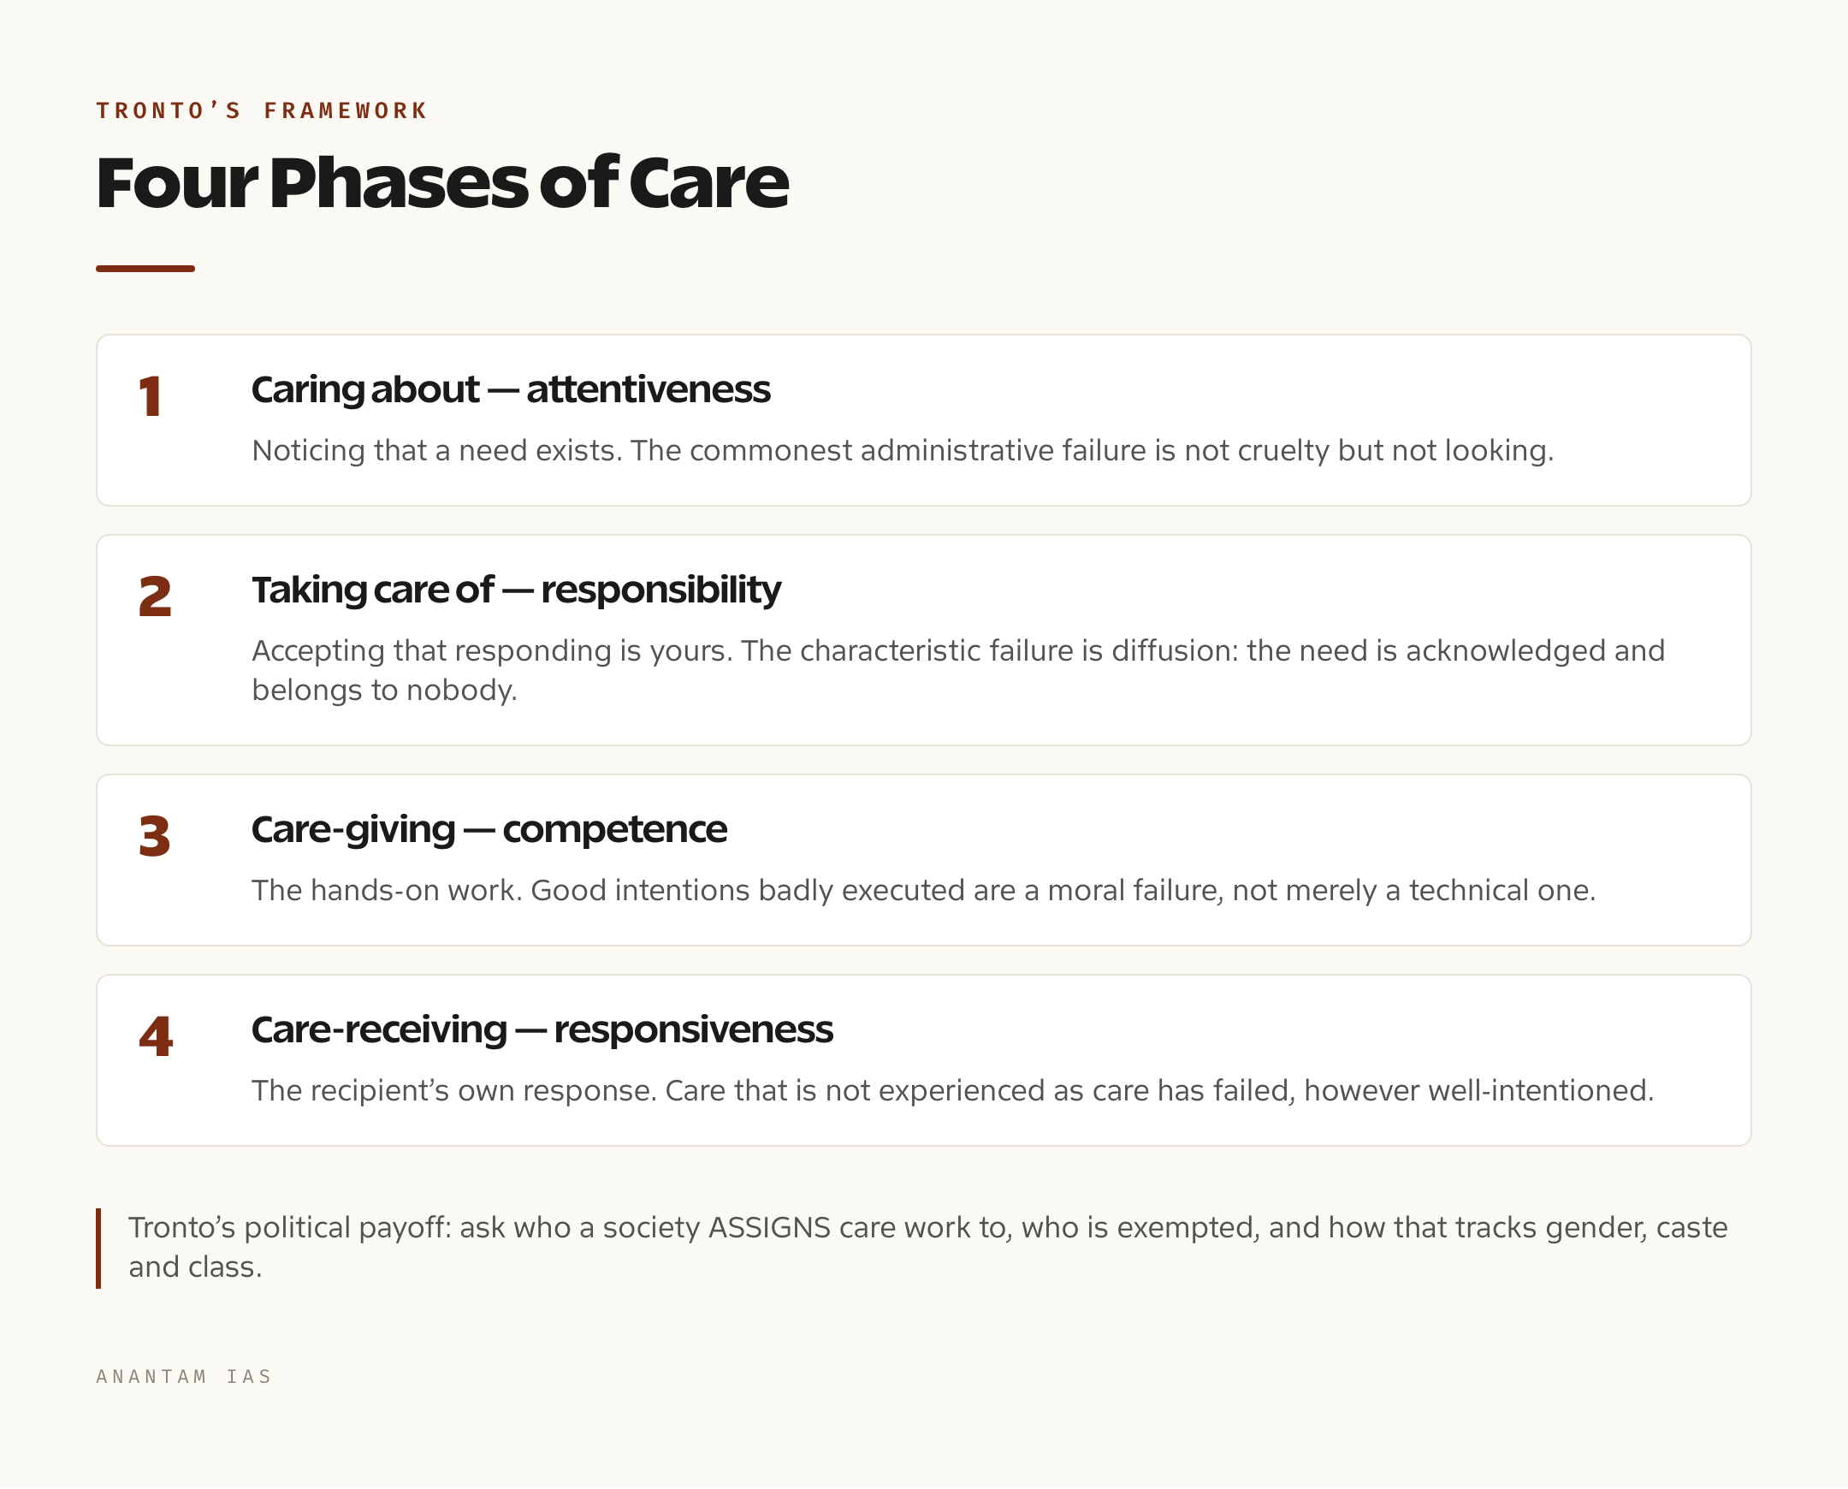Click the 'The recipient's own response' description
1848x1489 pixels.
click(x=952, y=1090)
